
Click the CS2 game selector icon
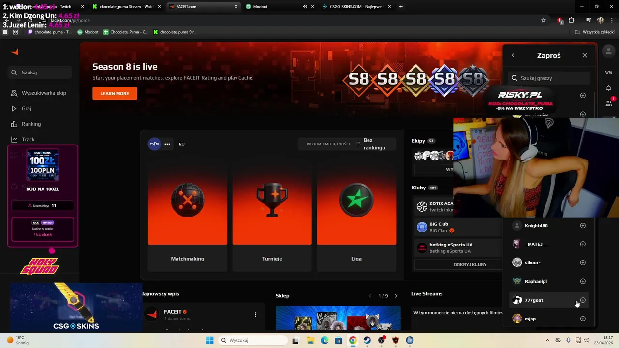pyautogui.click(x=154, y=144)
